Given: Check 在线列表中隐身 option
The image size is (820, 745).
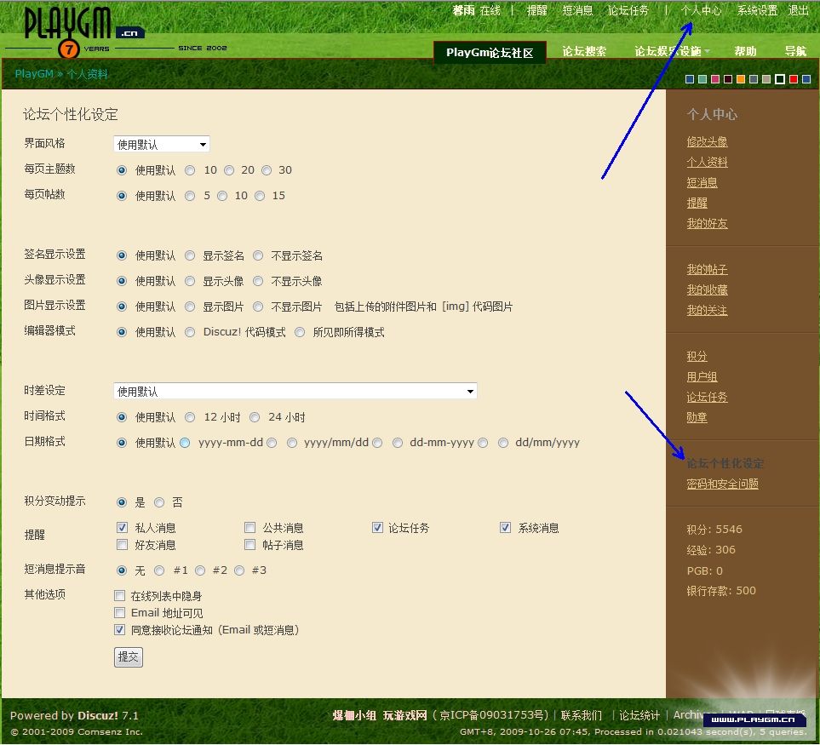Looking at the screenshot, I should (x=120, y=596).
